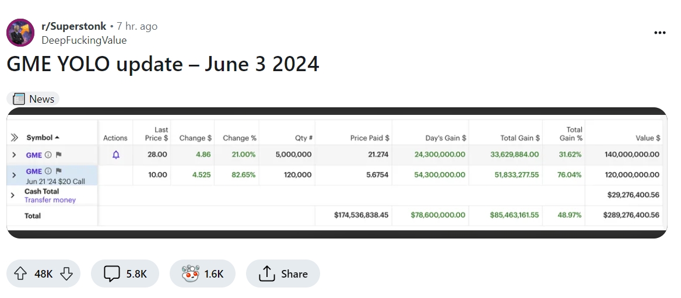681x298 pixels.
Task: Click the Transfer money link
Action: tap(50, 200)
